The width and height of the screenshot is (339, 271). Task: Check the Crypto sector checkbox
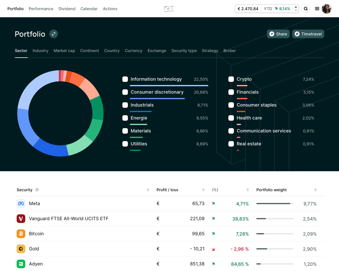pyautogui.click(x=231, y=79)
